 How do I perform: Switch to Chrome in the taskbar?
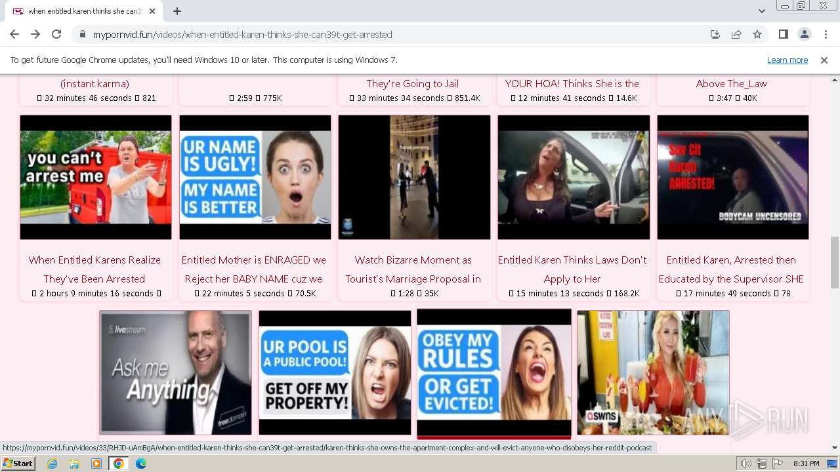point(119,463)
